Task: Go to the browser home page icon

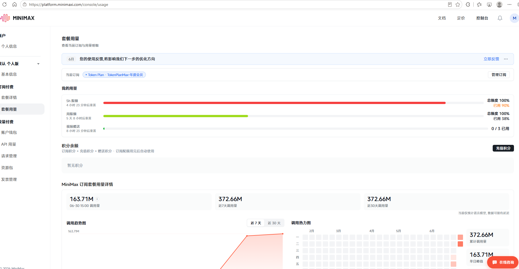Action: point(15,4)
